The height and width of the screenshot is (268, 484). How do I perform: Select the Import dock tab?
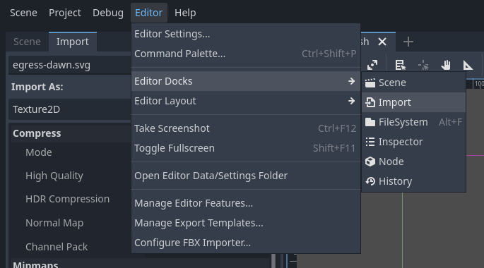[73, 42]
